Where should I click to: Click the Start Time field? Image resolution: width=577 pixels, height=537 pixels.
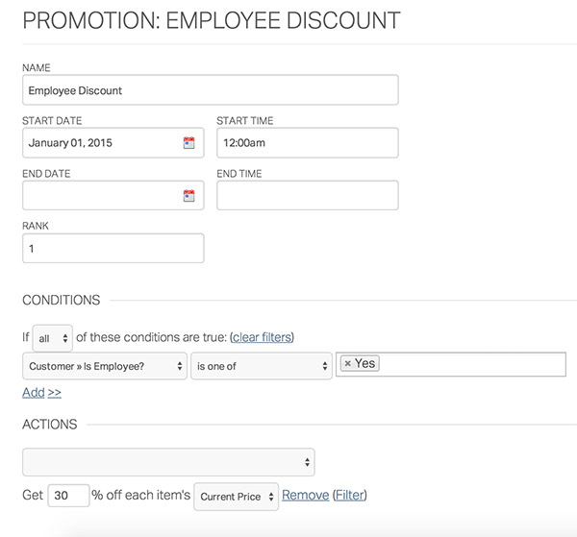[307, 143]
